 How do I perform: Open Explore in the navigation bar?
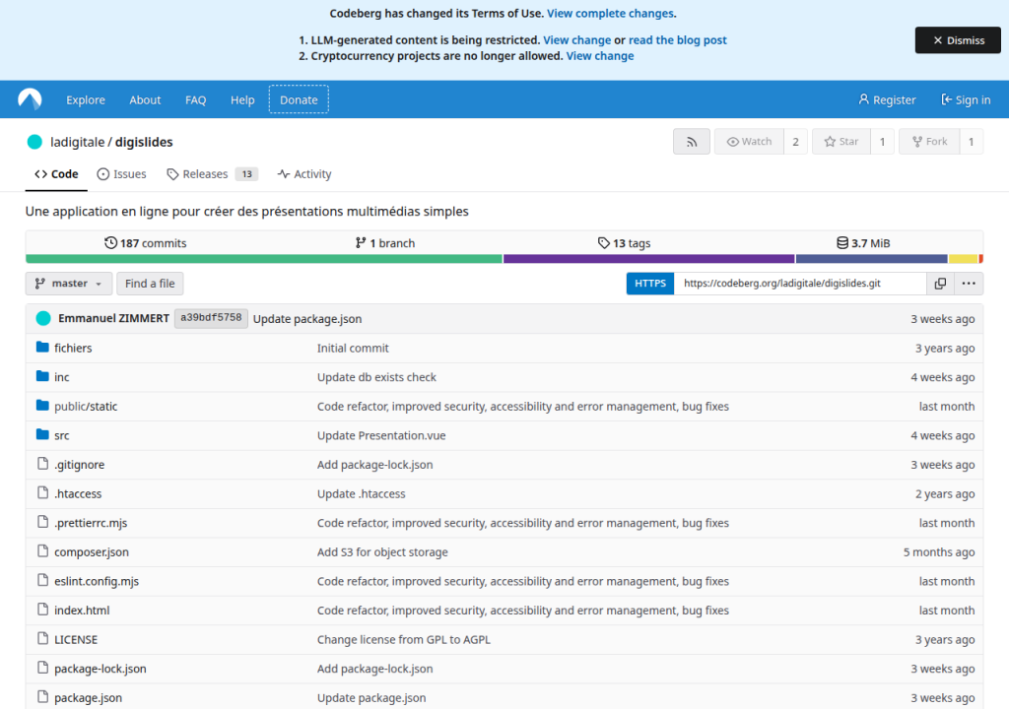pos(86,99)
